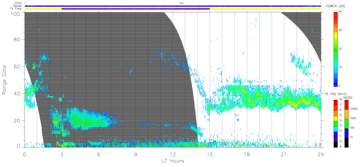Click the purple 10 MHz swatch in the TX FRQ legend

[336, 140]
